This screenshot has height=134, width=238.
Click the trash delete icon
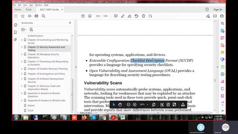click(x=144, y=16)
